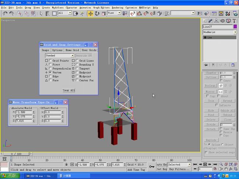Switch to the Hierarchy command panel

click(216, 21)
